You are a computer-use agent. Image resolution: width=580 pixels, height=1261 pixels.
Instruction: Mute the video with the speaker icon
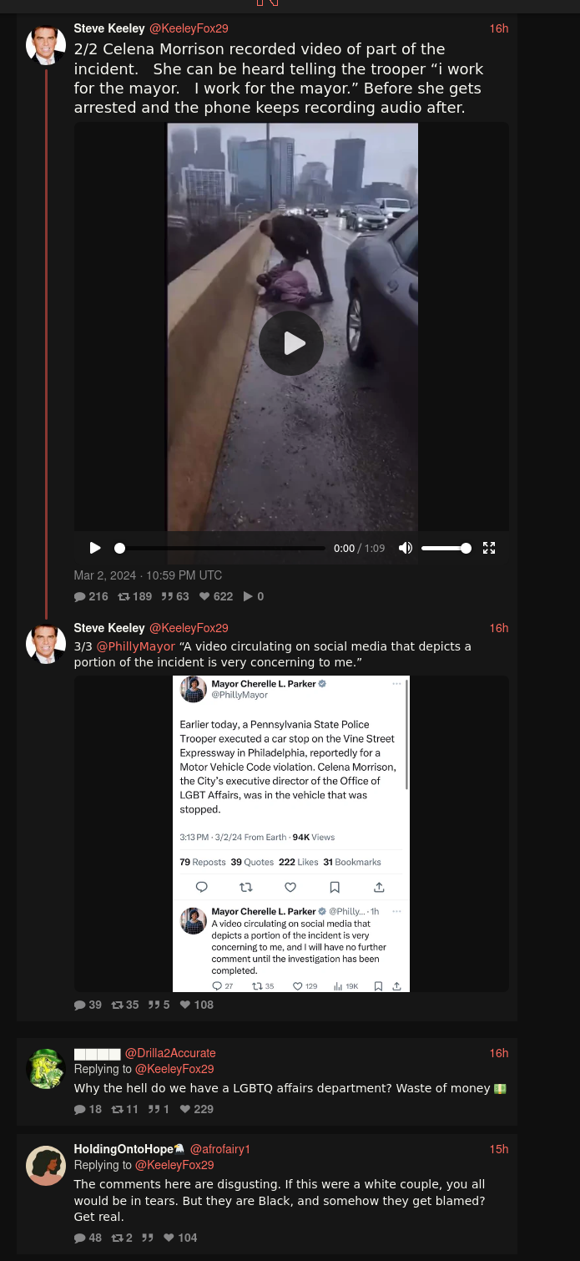click(x=406, y=548)
